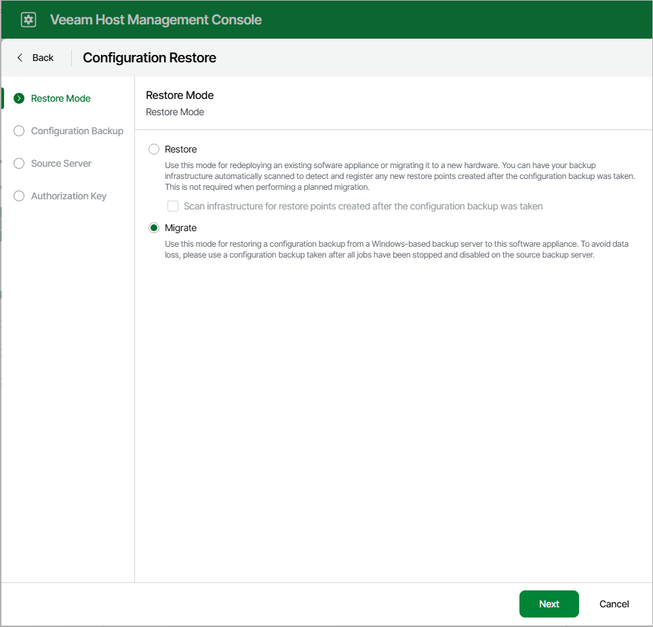Click the green Restore Mode step arrow icon
653x627 pixels.
[18, 98]
